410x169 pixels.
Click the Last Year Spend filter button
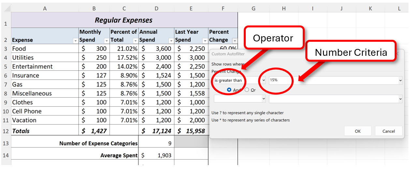pos(205,41)
